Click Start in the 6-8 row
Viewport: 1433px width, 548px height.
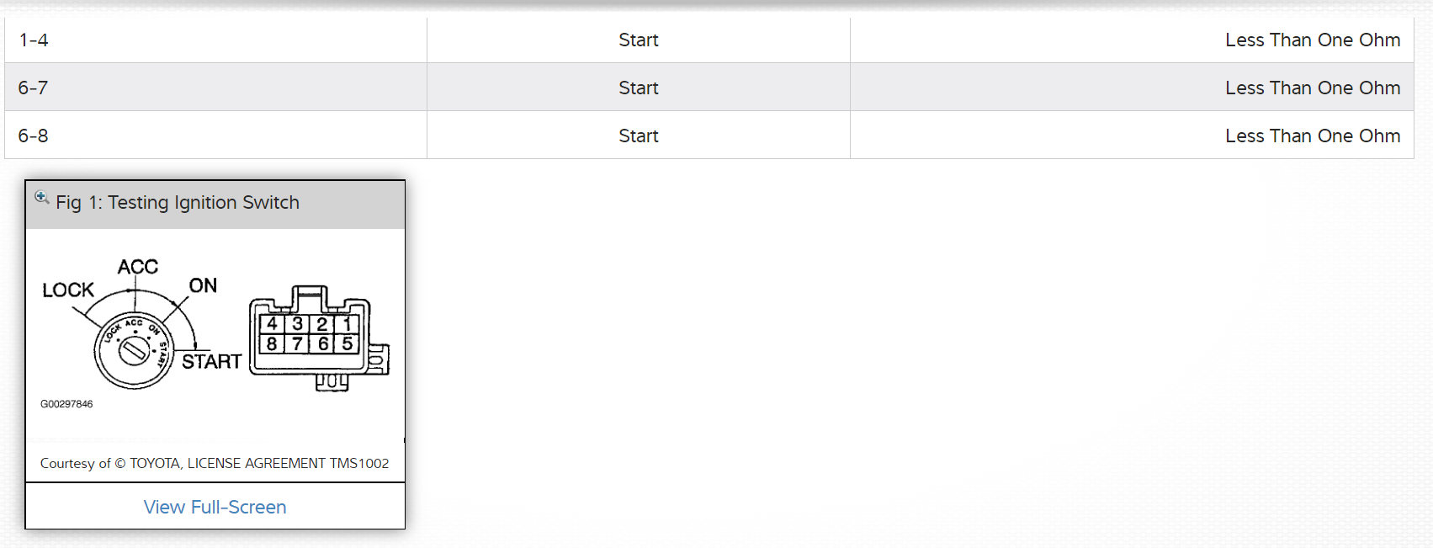tap(638, 136)
